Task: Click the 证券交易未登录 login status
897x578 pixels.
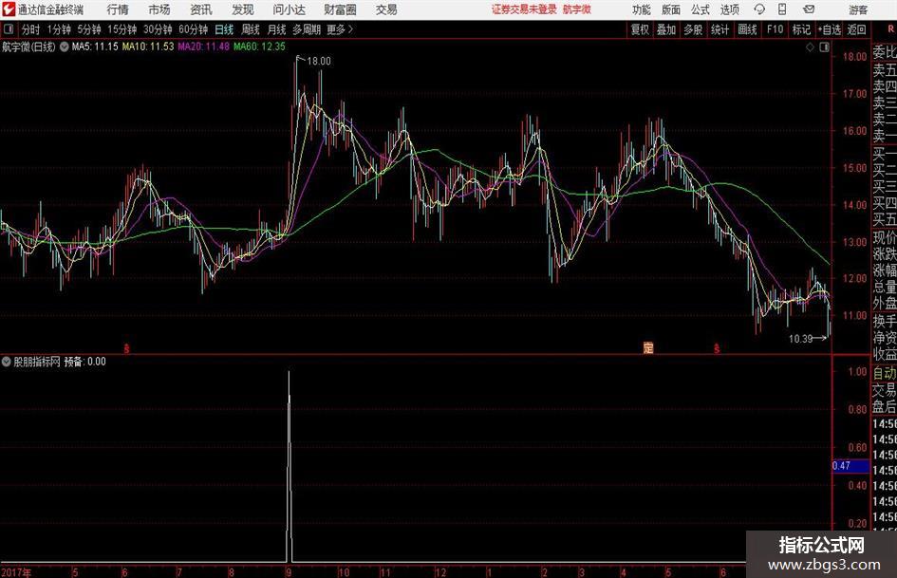Action: point(524,9)
